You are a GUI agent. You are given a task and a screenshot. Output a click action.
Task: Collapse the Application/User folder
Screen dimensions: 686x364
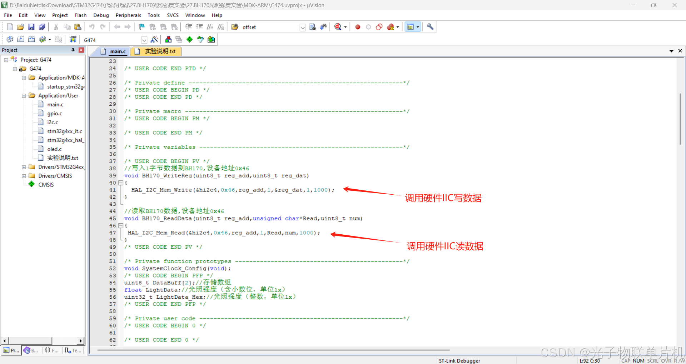[24, 96]
